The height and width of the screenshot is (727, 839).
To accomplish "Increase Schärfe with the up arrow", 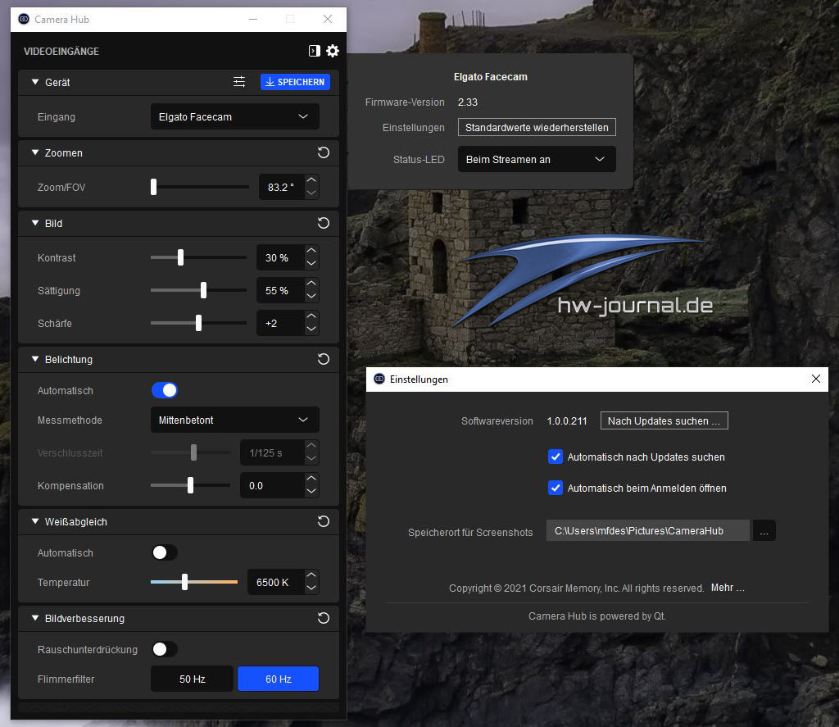I will tap(311, 317).
